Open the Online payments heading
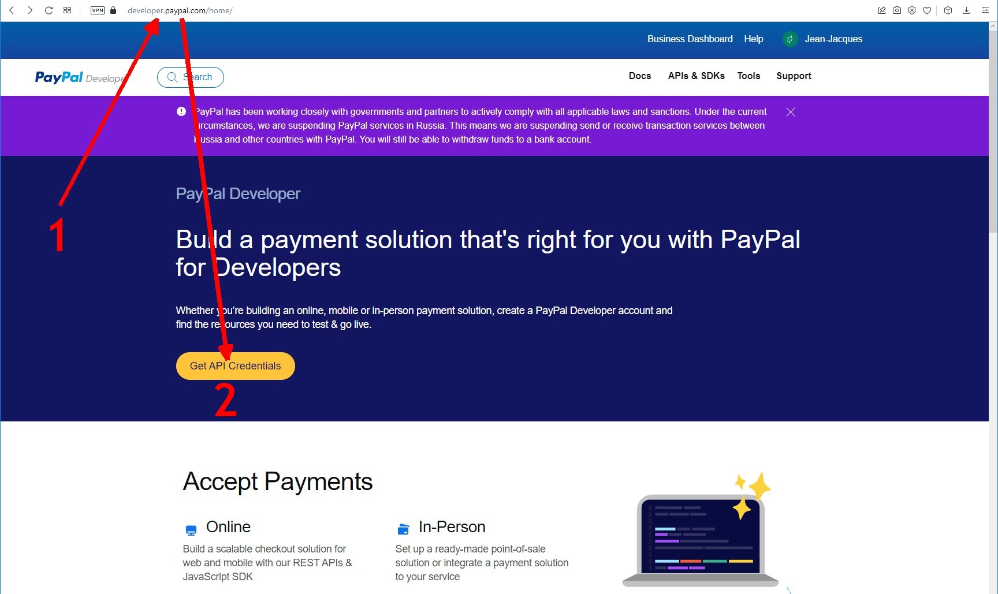Image resolution: width=998 pixels, height=594 pixels. pos(228,527)
